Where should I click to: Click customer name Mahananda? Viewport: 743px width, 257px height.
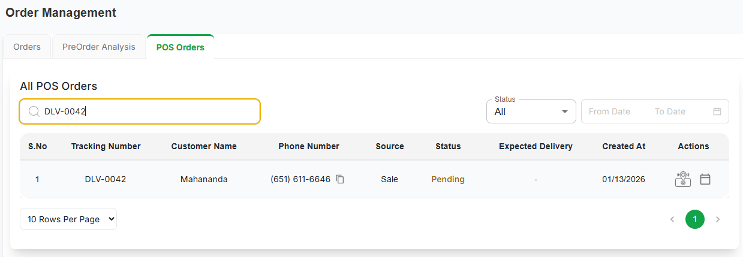click(204, 179)
